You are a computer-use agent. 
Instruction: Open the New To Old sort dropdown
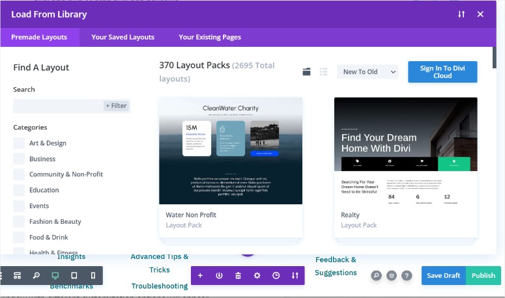368,72
